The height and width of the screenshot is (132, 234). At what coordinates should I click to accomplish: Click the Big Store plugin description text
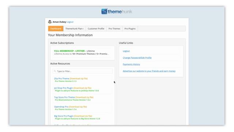click(x=78, y=118)
